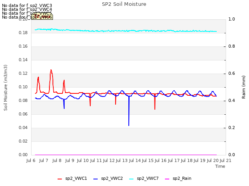Click the 0.16 left axis tick label
The width and height of the screenshot is (249, 186).
[x=23, y=46]
